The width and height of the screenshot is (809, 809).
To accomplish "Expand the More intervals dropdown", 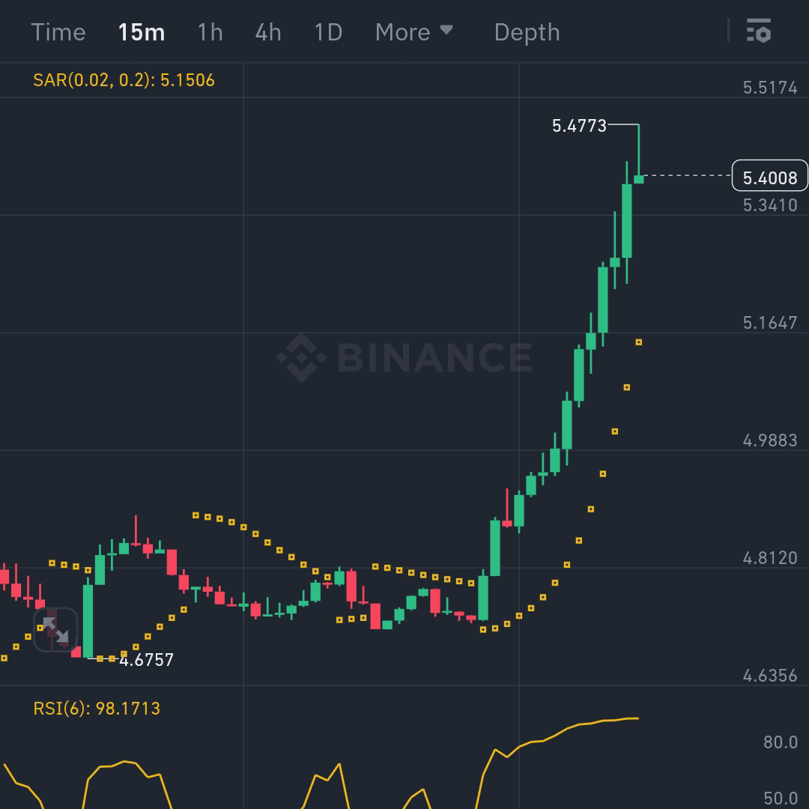I will (x=413, y=32).
